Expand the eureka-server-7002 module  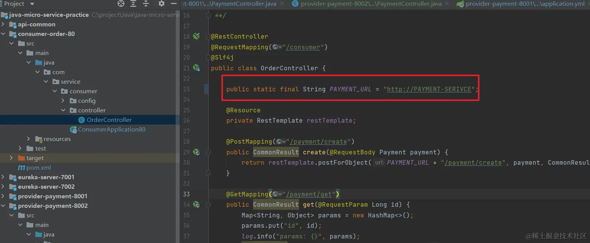3,187
